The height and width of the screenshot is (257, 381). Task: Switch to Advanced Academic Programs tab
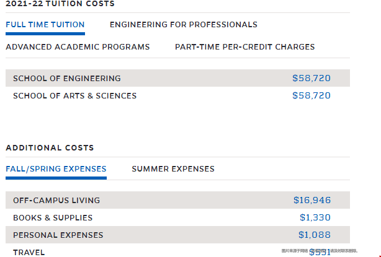pos(78,47)
